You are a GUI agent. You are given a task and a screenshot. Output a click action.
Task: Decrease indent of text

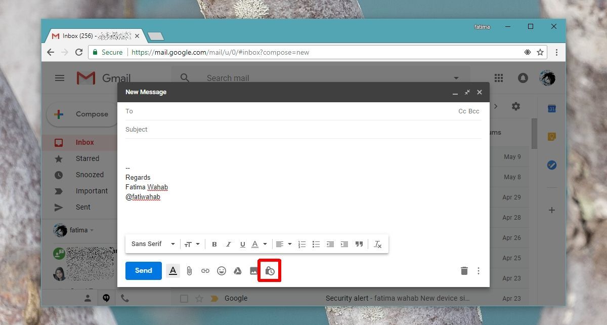coord(330,244)
